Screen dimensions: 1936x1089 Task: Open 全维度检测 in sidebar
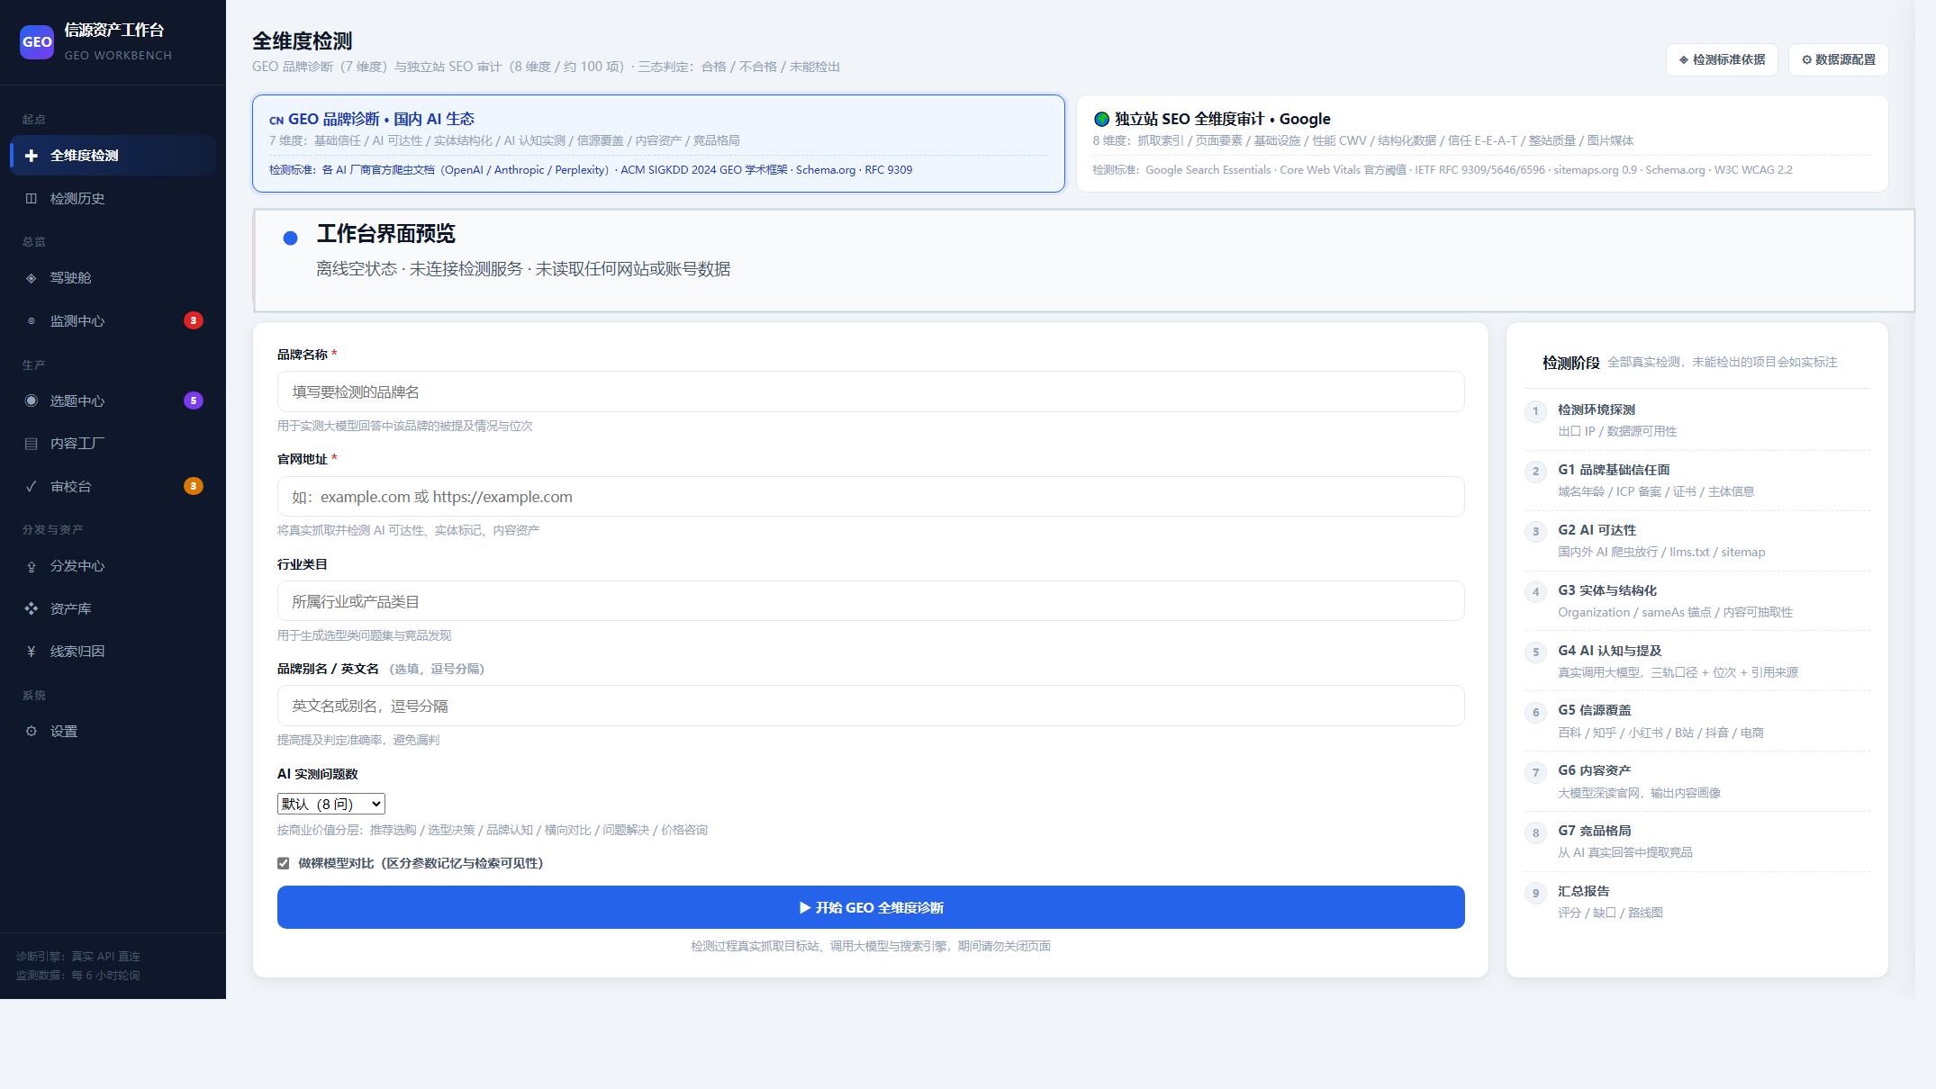coord(113,156)
